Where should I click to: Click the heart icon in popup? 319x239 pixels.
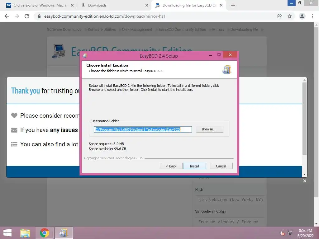(14, 115)
